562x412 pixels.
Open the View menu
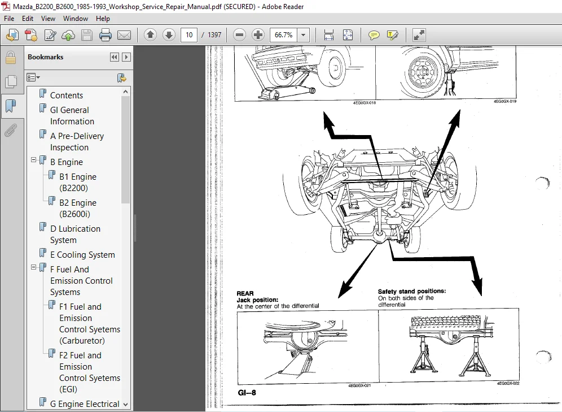pyautogui.click(x=48, y=19)
